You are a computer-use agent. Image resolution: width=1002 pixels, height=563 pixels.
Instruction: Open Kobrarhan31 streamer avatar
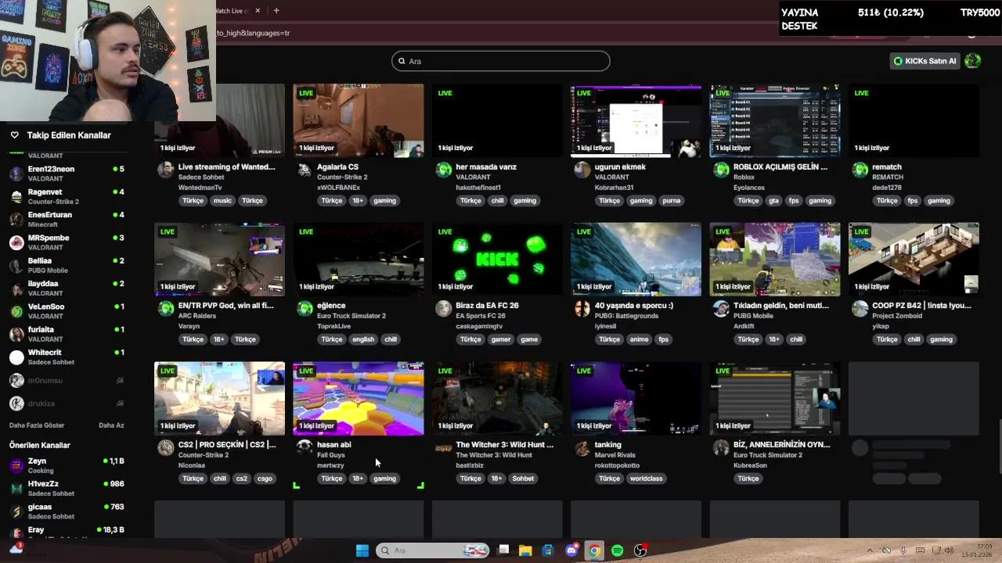click(x=582, y=170)
